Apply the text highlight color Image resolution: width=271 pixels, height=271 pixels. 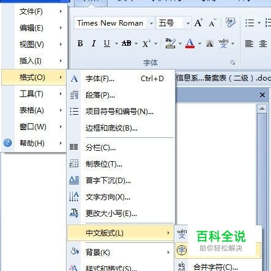(x=171, y=43)
